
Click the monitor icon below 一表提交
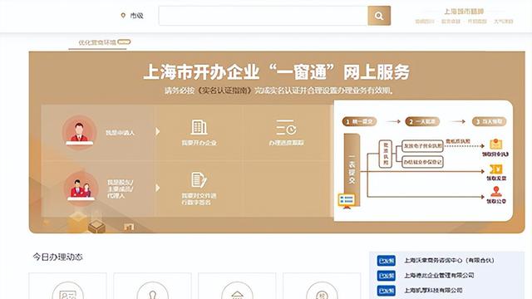tap(347, 201)
